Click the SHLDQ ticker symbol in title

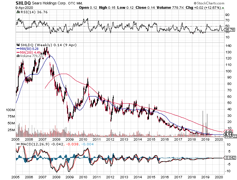point(23,3)
